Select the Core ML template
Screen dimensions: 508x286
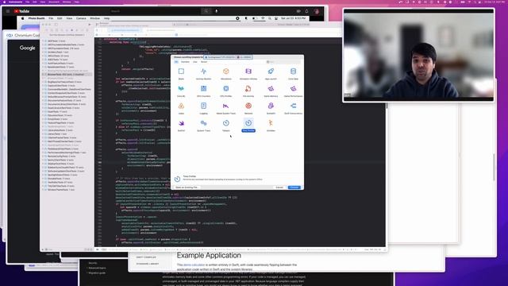coord(181,91)
